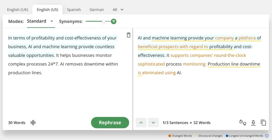This screenshot has height=140, width=272.
Task: Click the word "plethora" in the output
Action: point(247,38)
